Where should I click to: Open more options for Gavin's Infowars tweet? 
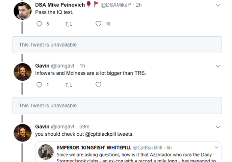[218, 66]
